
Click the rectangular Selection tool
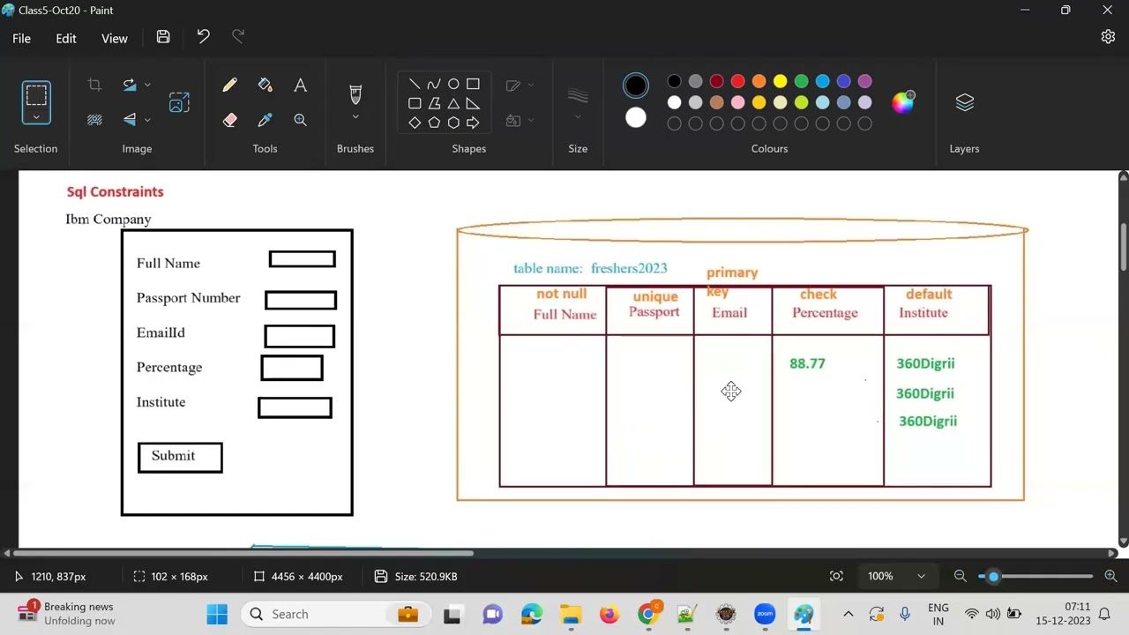click(36, 94)
